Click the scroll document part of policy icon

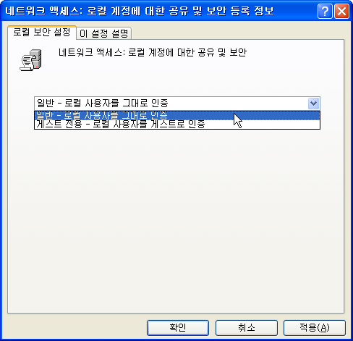(x=27, y=63)
